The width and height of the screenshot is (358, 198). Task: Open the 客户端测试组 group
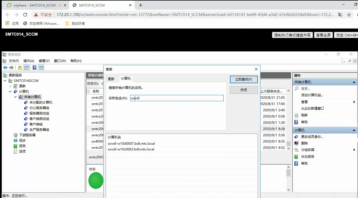click(x=39, y=119)
